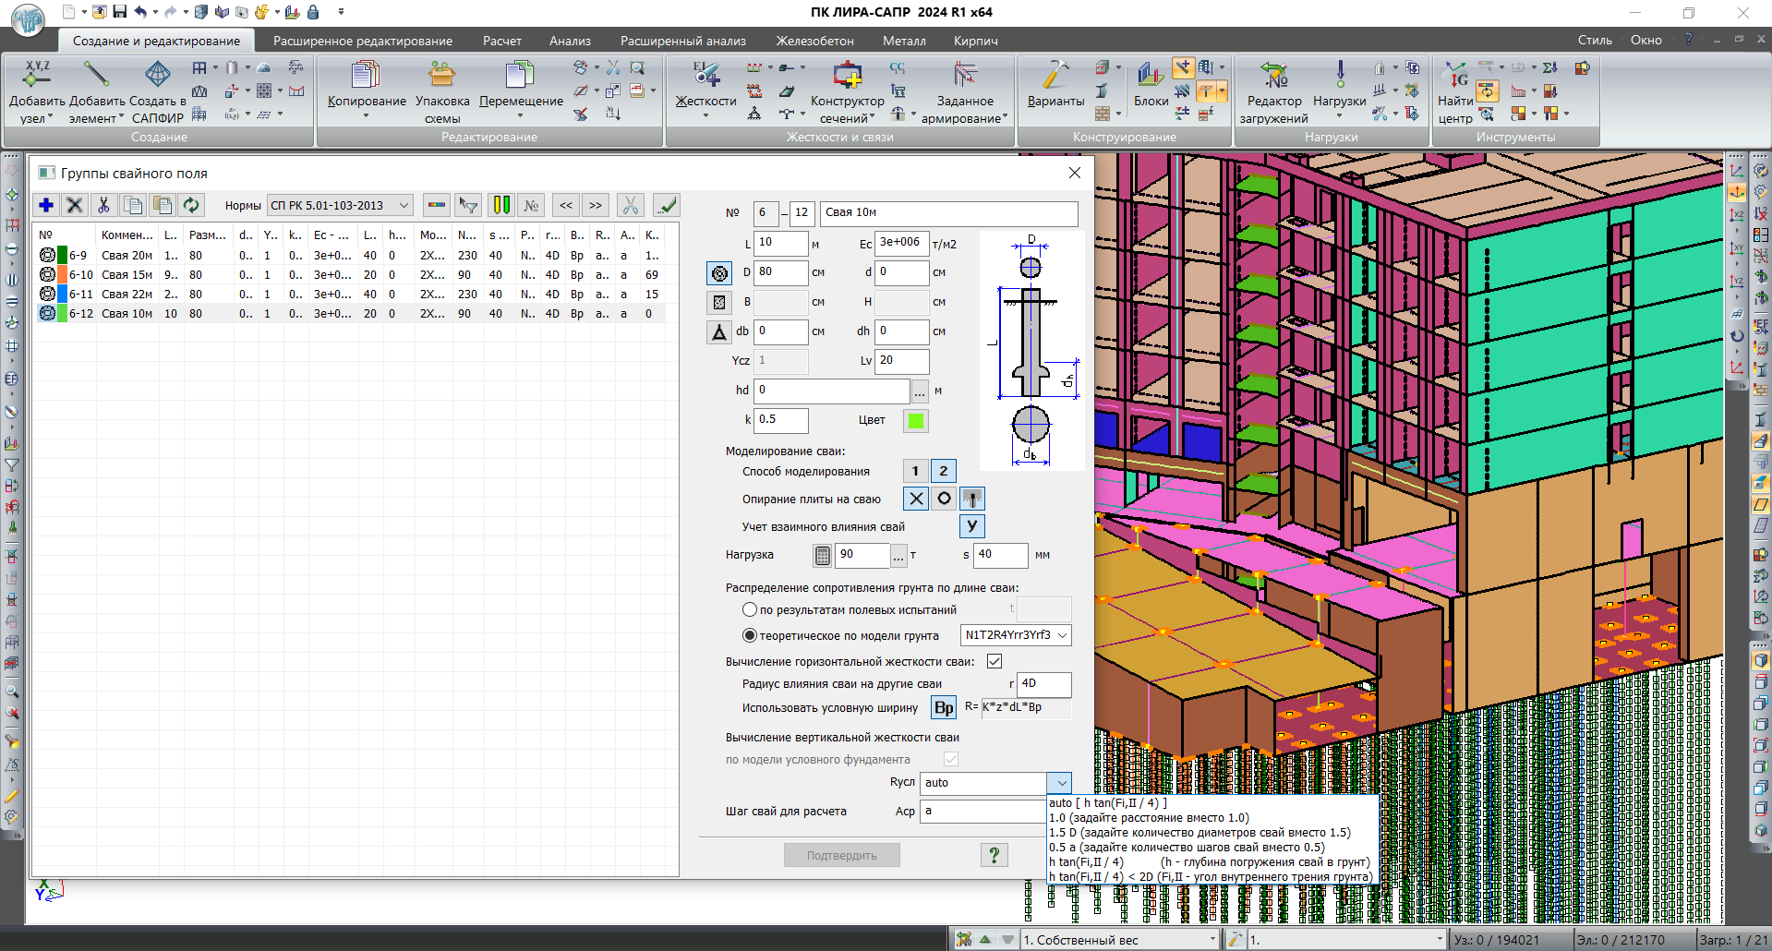Open the Расчет ribbon tab

click(501, 41)
